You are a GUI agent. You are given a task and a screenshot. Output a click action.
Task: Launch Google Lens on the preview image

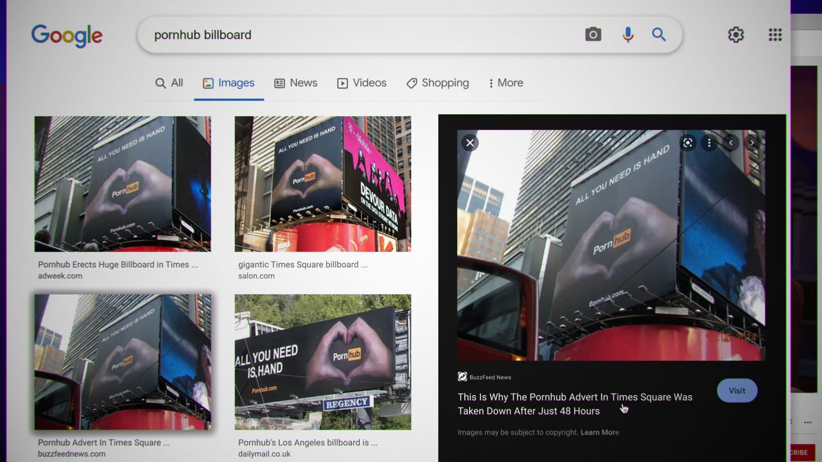[x=688, y=142]
